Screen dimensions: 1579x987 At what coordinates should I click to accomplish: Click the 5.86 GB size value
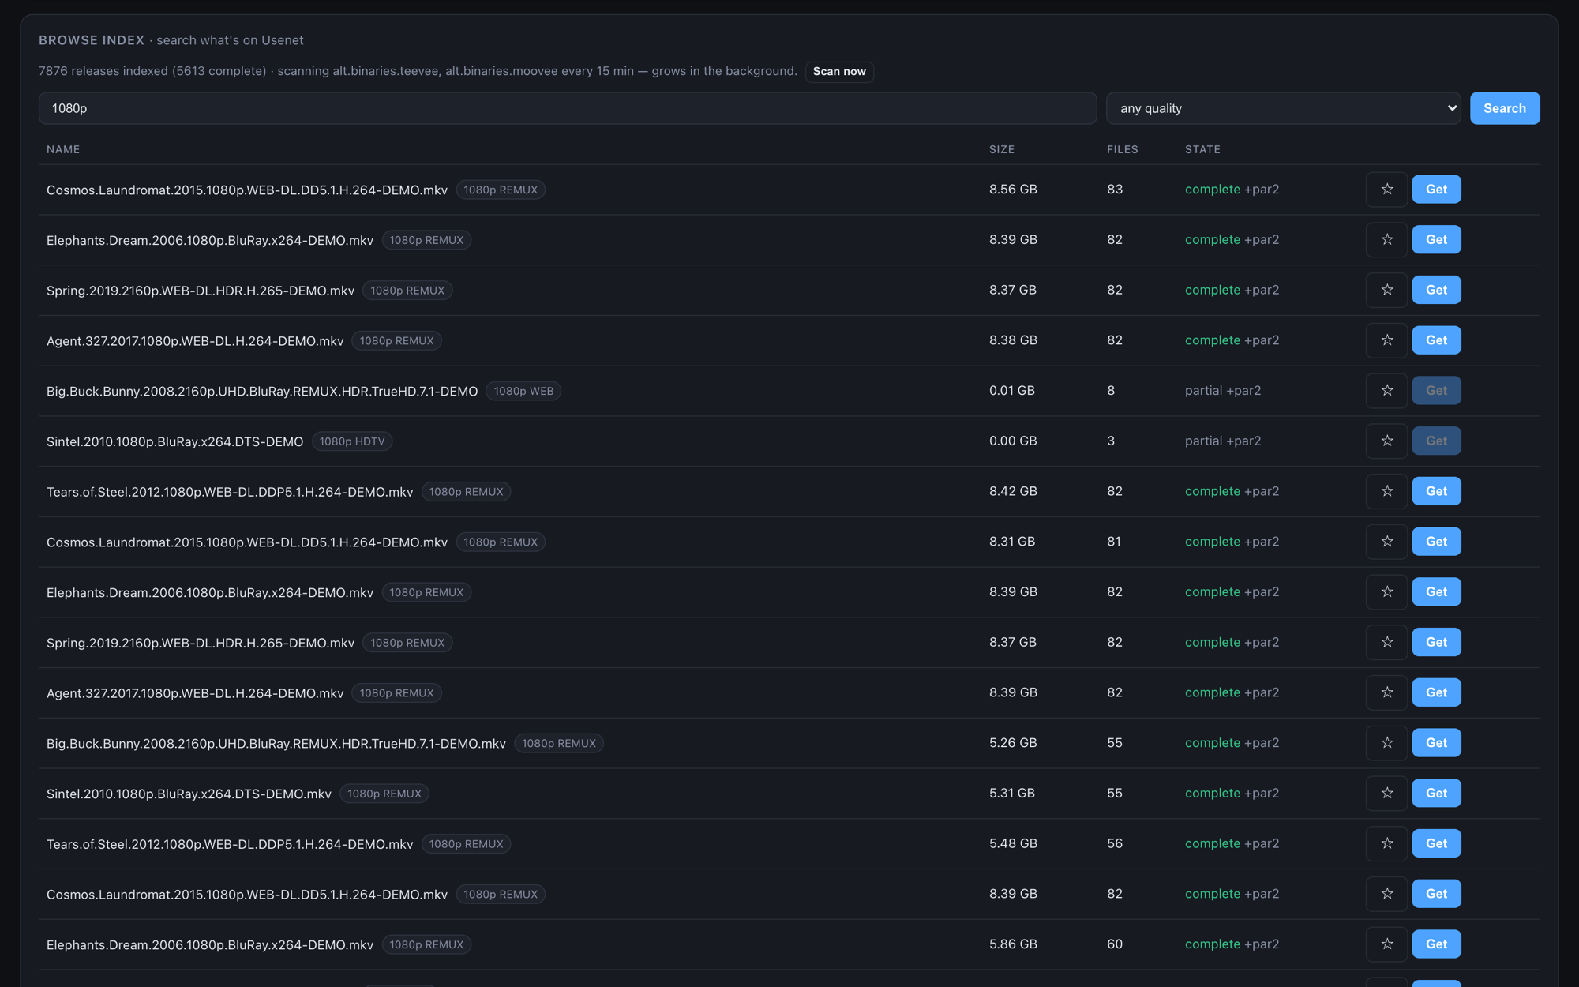click(1013, 944)
